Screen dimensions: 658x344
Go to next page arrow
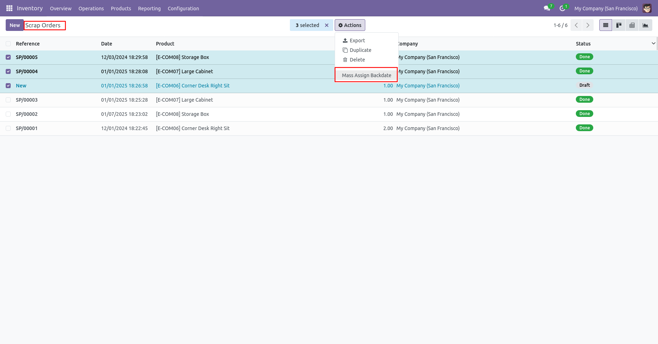click(588, 25)
